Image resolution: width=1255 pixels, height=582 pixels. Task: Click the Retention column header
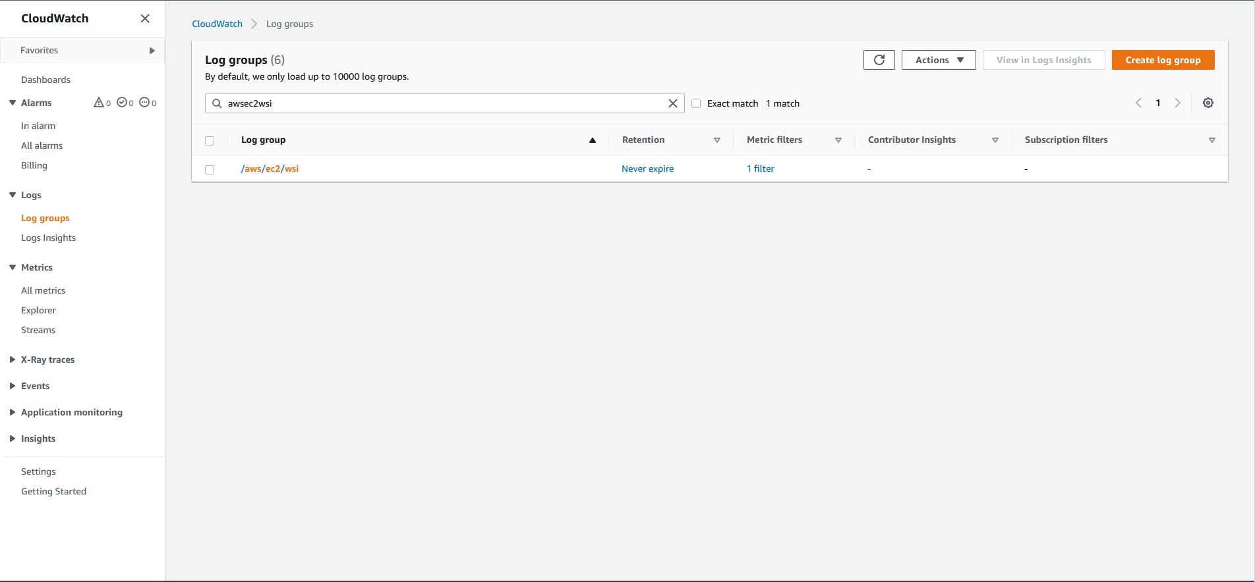643,140
